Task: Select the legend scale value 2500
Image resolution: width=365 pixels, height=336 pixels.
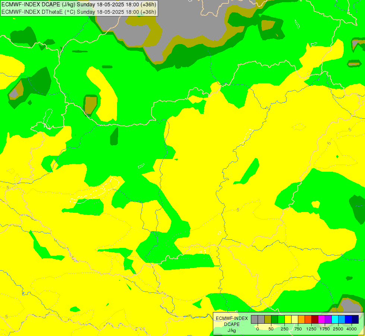Action: tap(338, 329)
